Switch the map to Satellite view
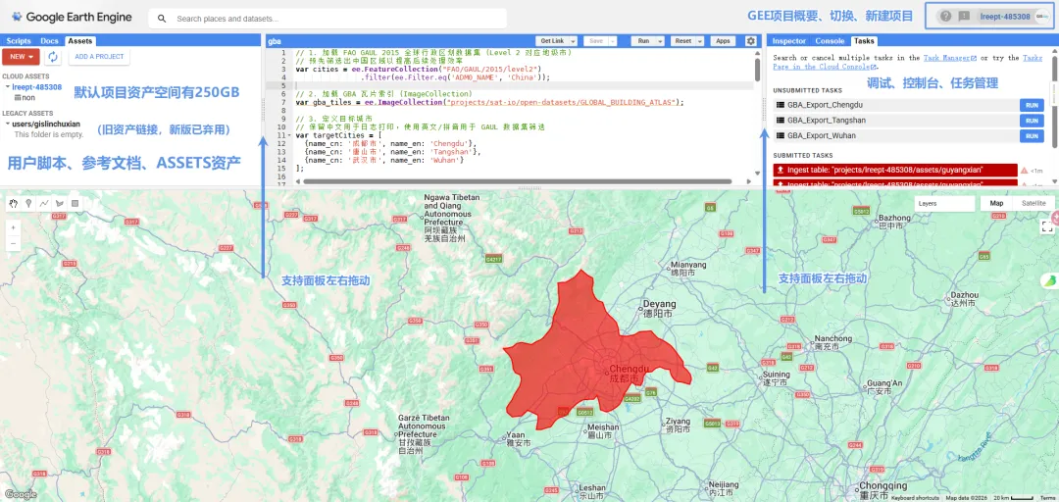Image resolution: width=1059 pixels, height=502 pixels. 1034,203
